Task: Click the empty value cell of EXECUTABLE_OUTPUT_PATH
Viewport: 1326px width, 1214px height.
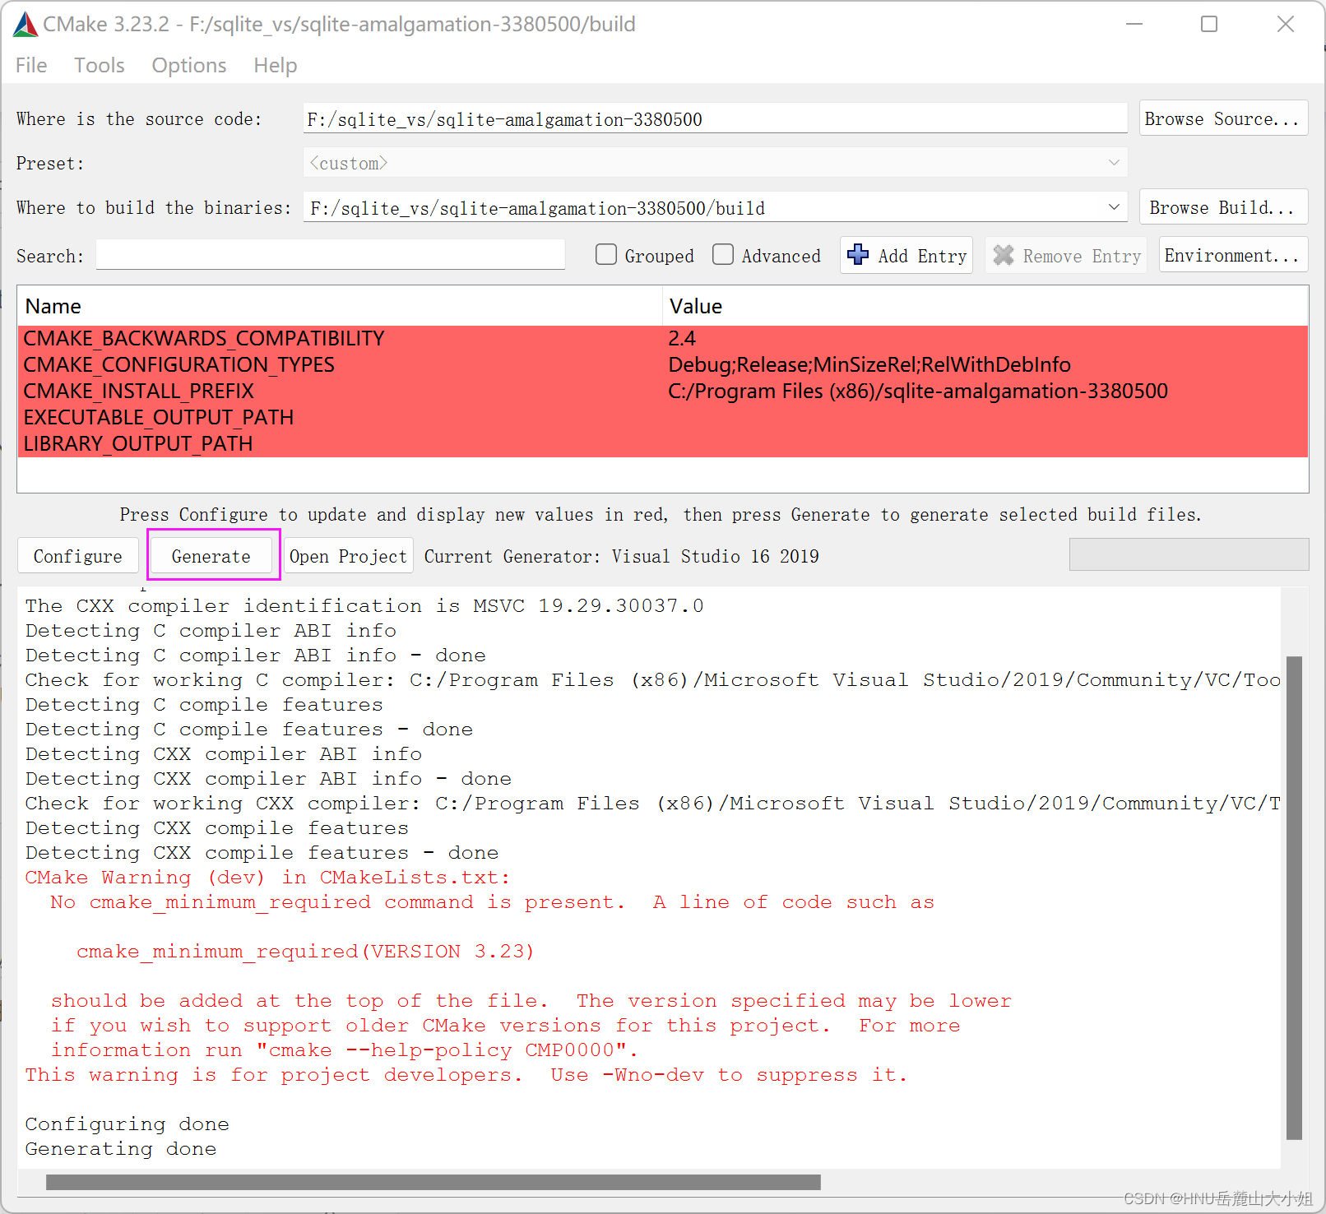Action: click(x=985, y=417)
